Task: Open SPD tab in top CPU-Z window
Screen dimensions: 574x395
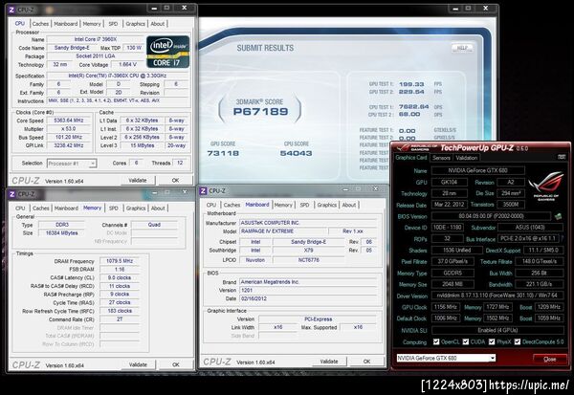Action: [x=113, y=23]
